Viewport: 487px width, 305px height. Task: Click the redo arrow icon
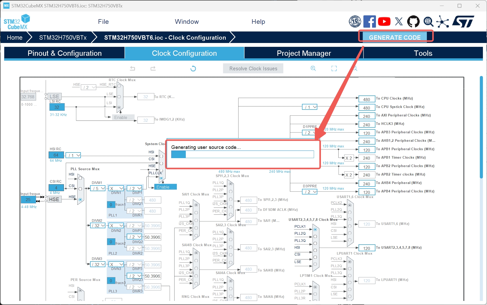153,68
